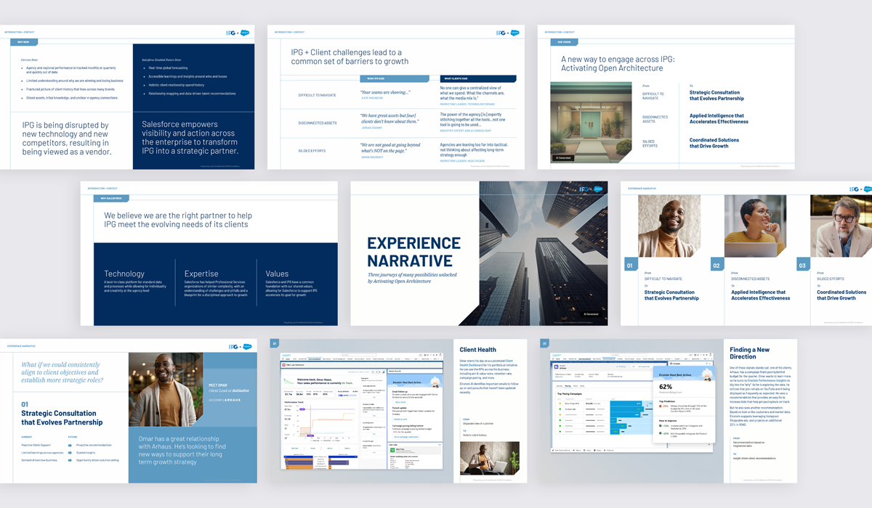Click 'Salesforce empowers visibility' statement on navy panel

(x=192, y=138)
